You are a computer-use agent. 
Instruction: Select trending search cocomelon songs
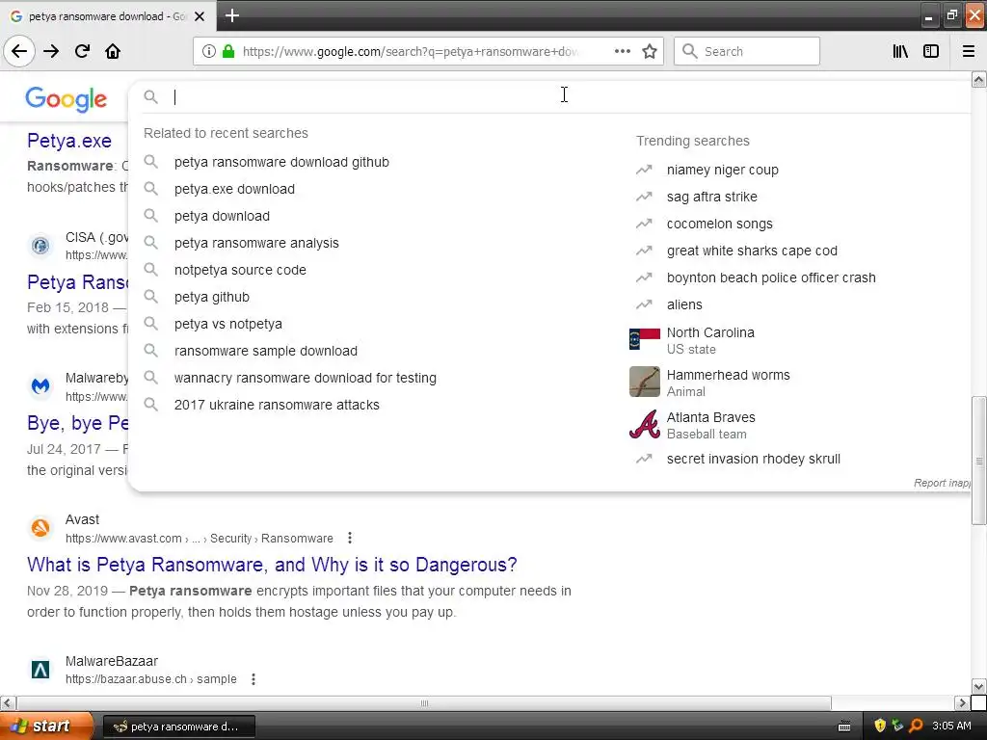719,224
